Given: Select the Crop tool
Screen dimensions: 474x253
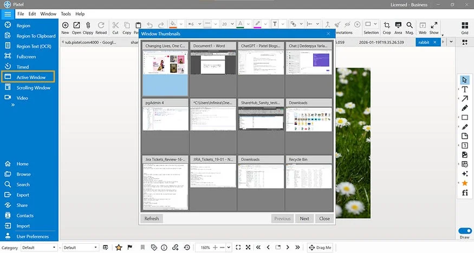Looking at the screenshot, I should click(x=387, y=28).
